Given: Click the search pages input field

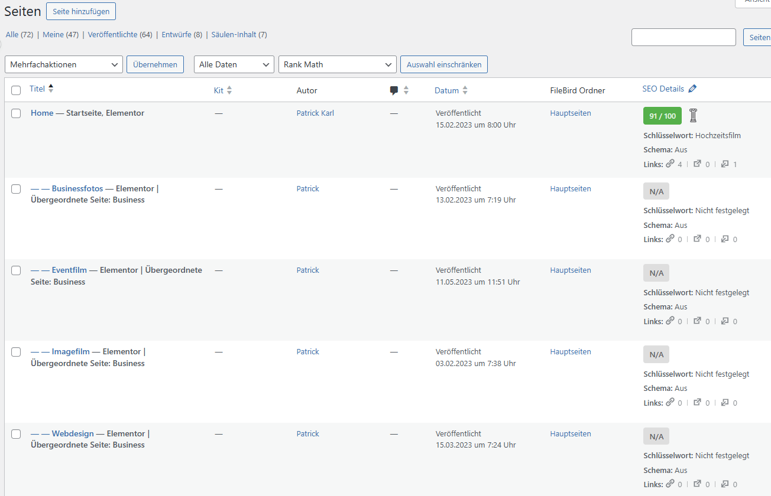Looking at the screenshot, I should (x=683, y=37).
